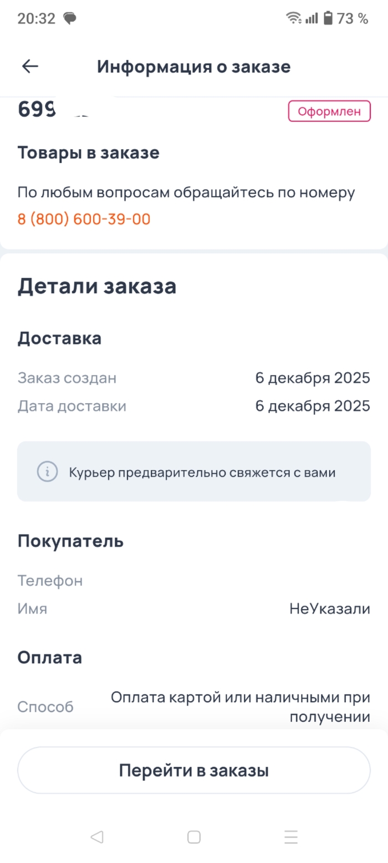The image size is (388, 863).
Task: Tap the chat notification icon in status bar
Action: coord(70,18)
